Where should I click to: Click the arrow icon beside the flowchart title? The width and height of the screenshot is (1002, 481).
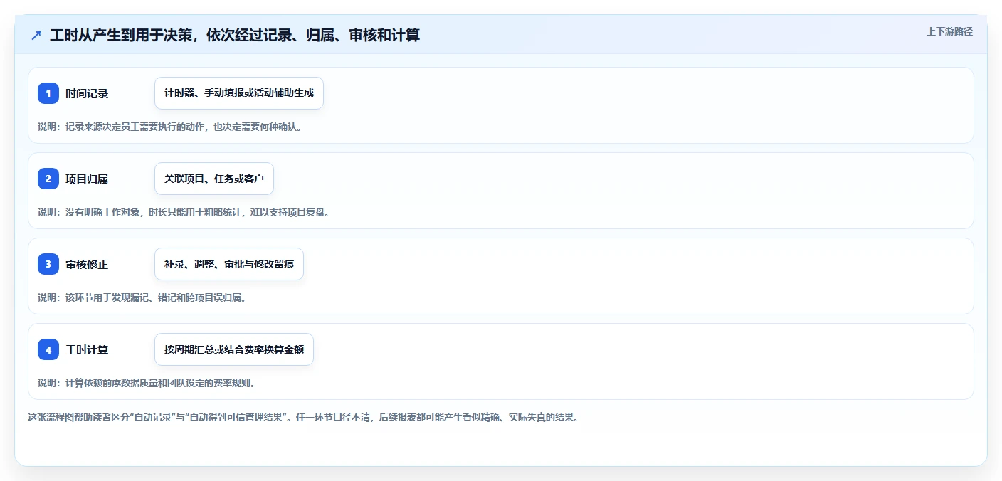click(36, 35)
